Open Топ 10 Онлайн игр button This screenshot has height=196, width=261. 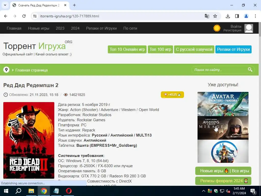127,50
